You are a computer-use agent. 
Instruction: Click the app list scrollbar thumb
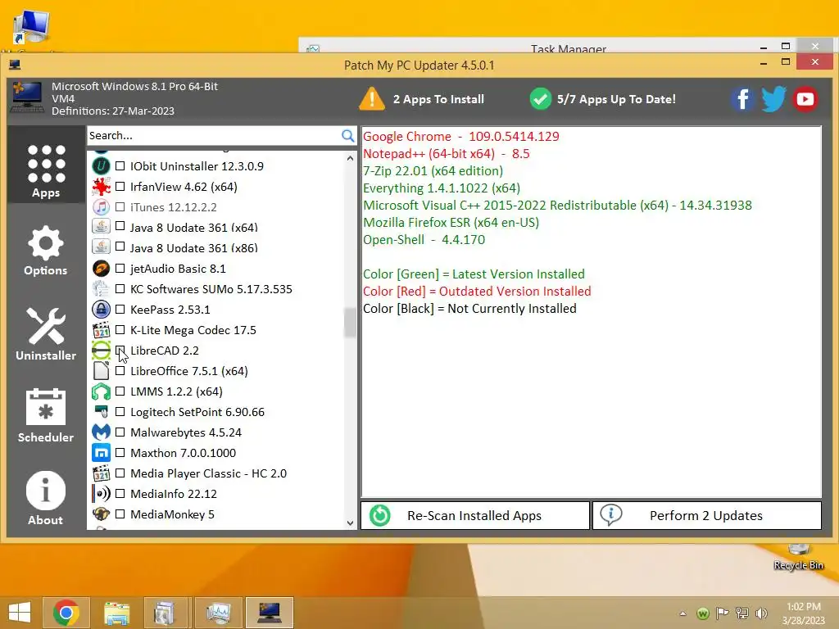350,323
